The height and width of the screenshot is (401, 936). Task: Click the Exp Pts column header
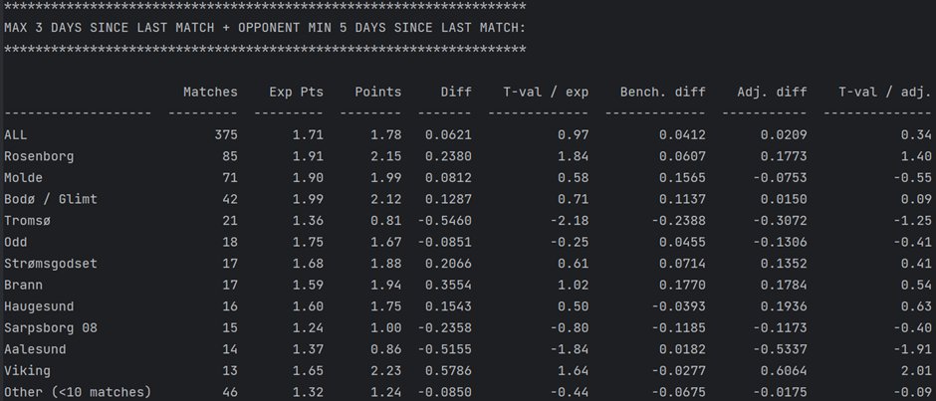point(296,92)
